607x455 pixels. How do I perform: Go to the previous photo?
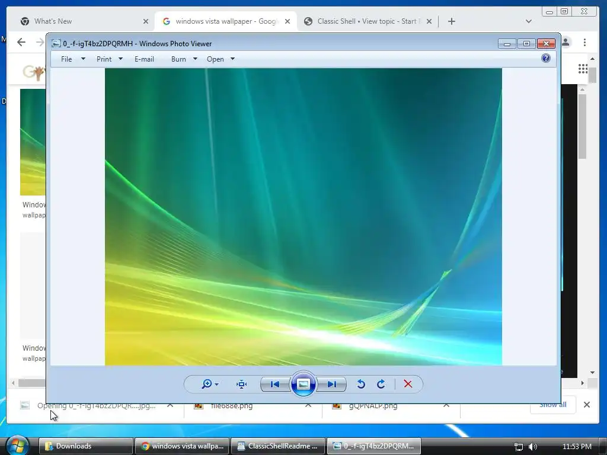275,384
